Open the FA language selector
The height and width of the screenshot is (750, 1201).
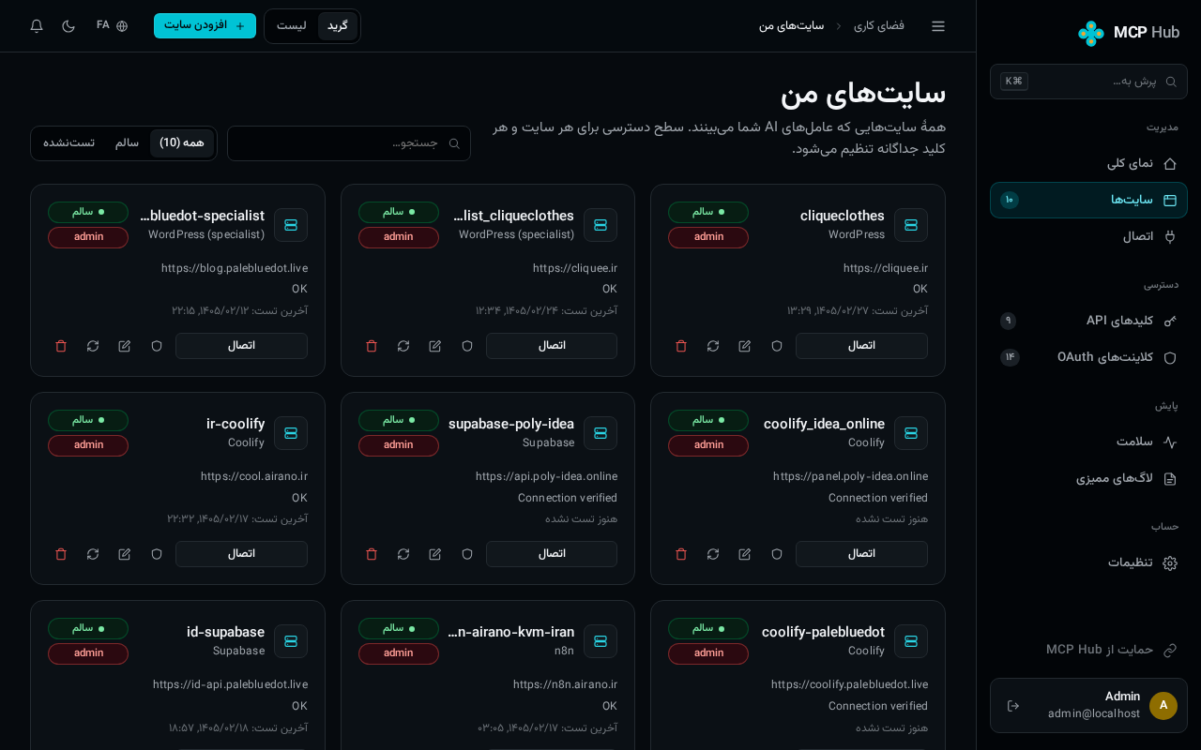tap(112, 26)
